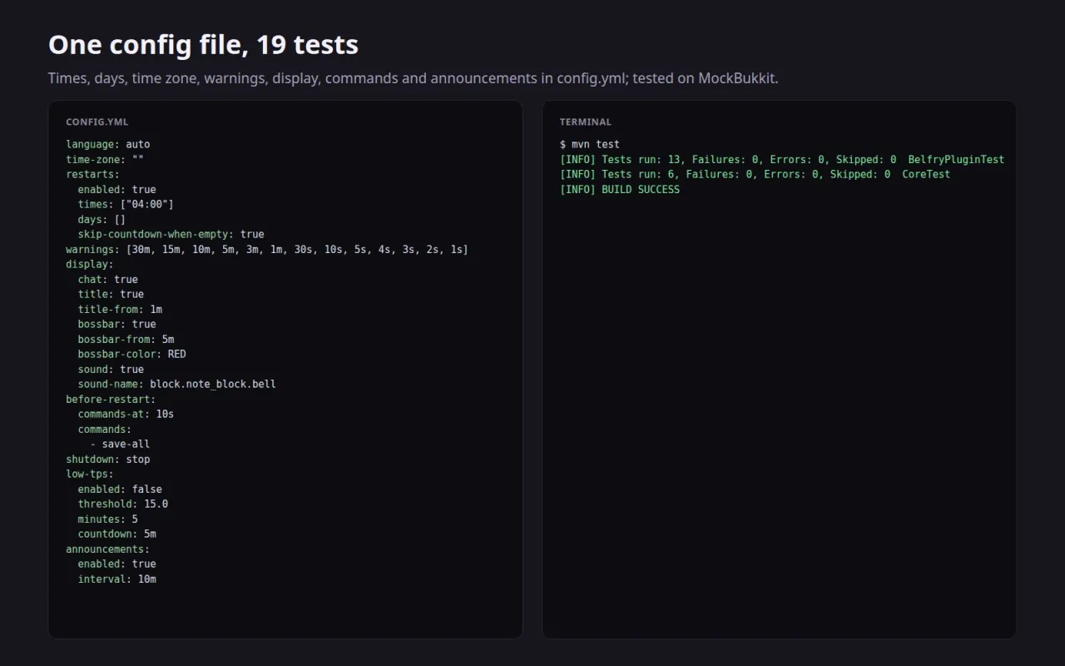Image resolution: width=1065 pixels, height=666 pixels.
Task: Select the "sound: true" line
Action: (111, 369)
